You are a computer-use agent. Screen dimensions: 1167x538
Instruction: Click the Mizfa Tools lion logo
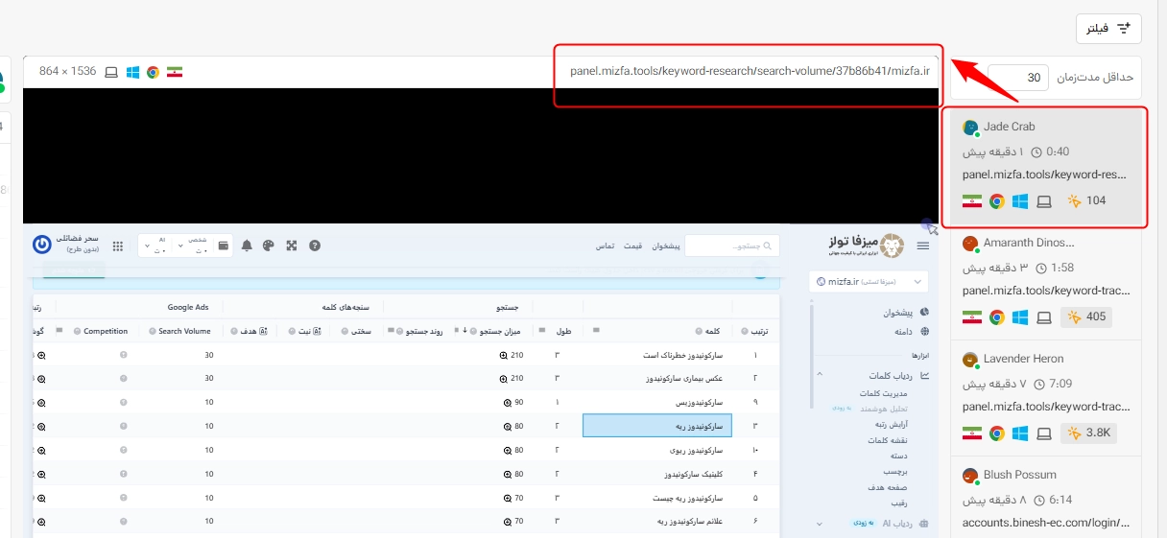(892, 246)
